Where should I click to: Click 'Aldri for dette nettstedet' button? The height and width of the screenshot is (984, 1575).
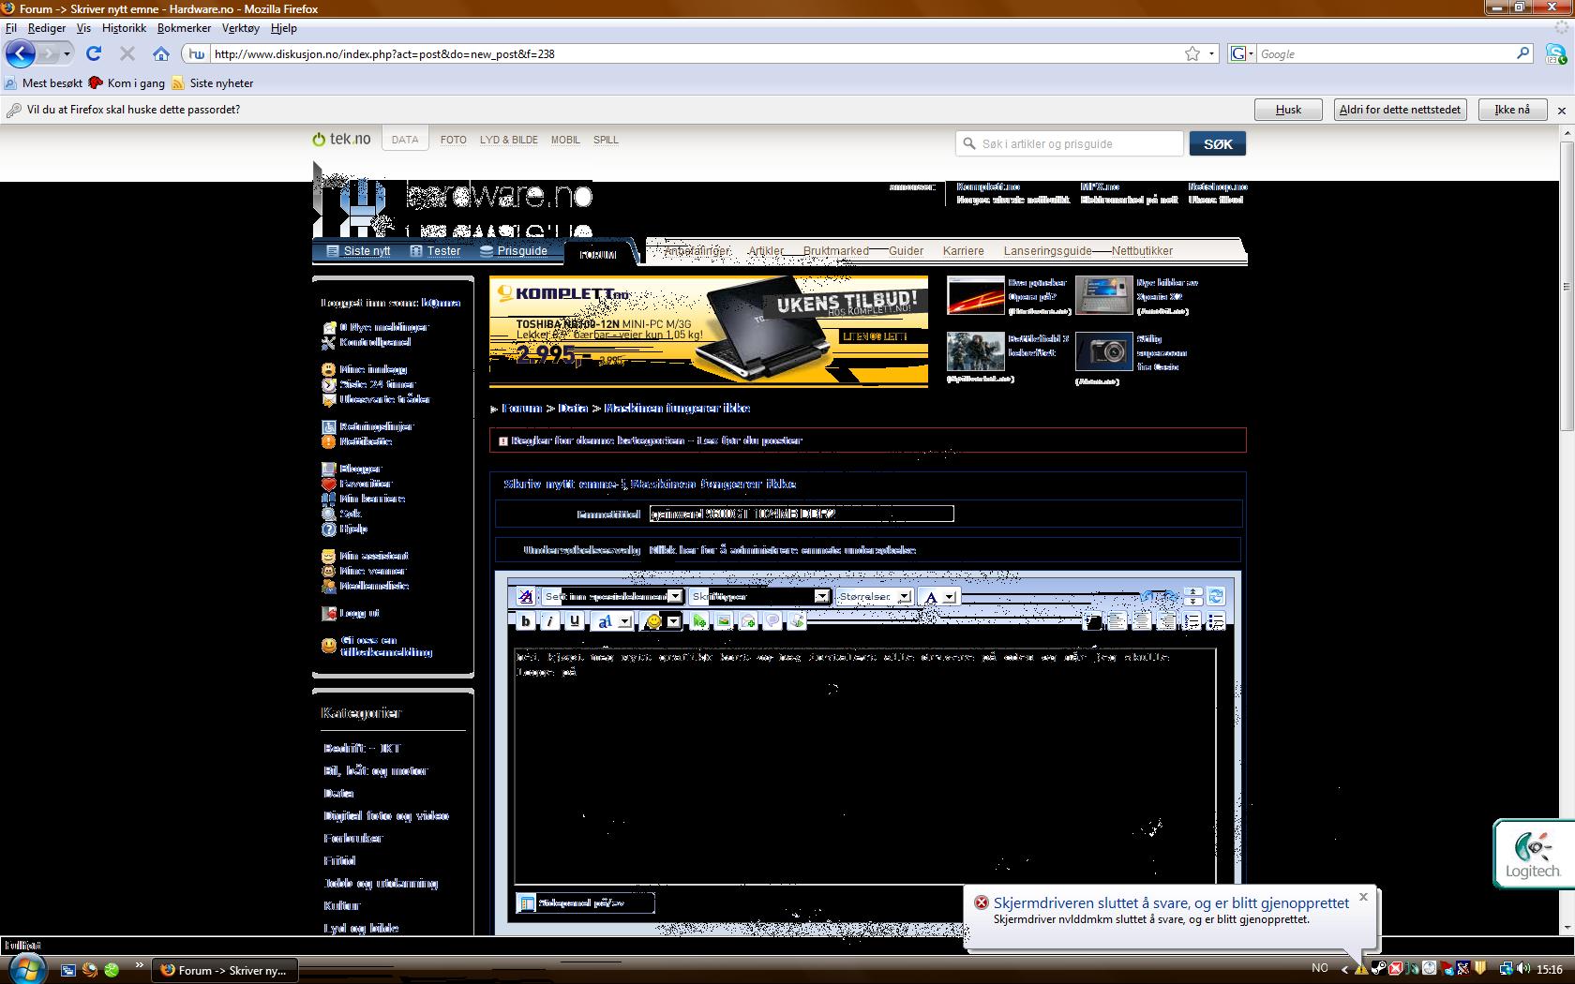(1400, 110)
